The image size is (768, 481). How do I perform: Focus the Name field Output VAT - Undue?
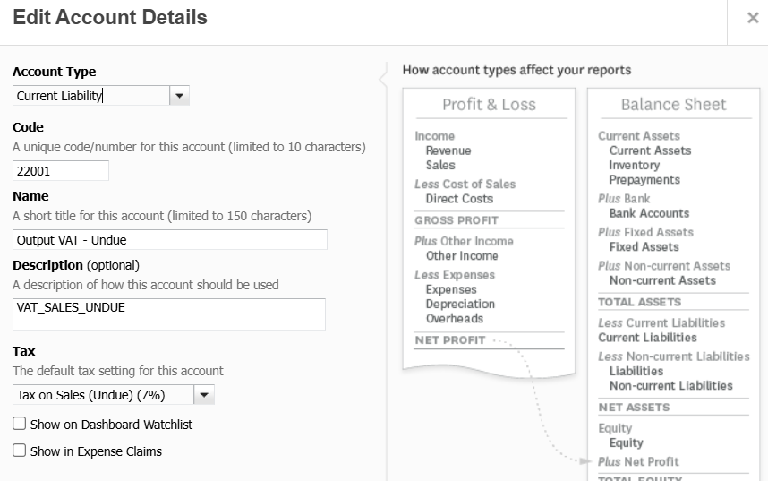(x=169, y=239)
